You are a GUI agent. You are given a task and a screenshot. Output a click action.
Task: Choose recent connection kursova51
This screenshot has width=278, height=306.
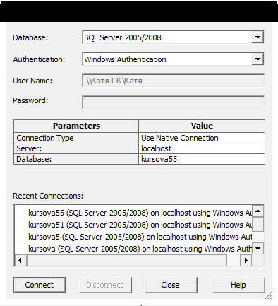[x=133, y=225]
